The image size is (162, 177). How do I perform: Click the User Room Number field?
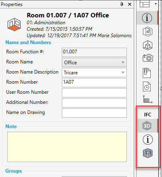click(94, 93)
